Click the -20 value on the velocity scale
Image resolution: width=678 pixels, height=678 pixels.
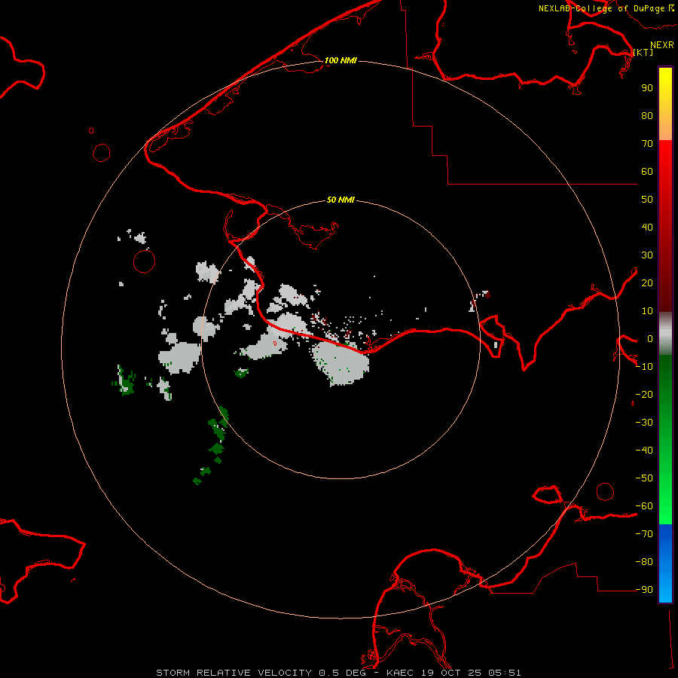pos(644,395)
